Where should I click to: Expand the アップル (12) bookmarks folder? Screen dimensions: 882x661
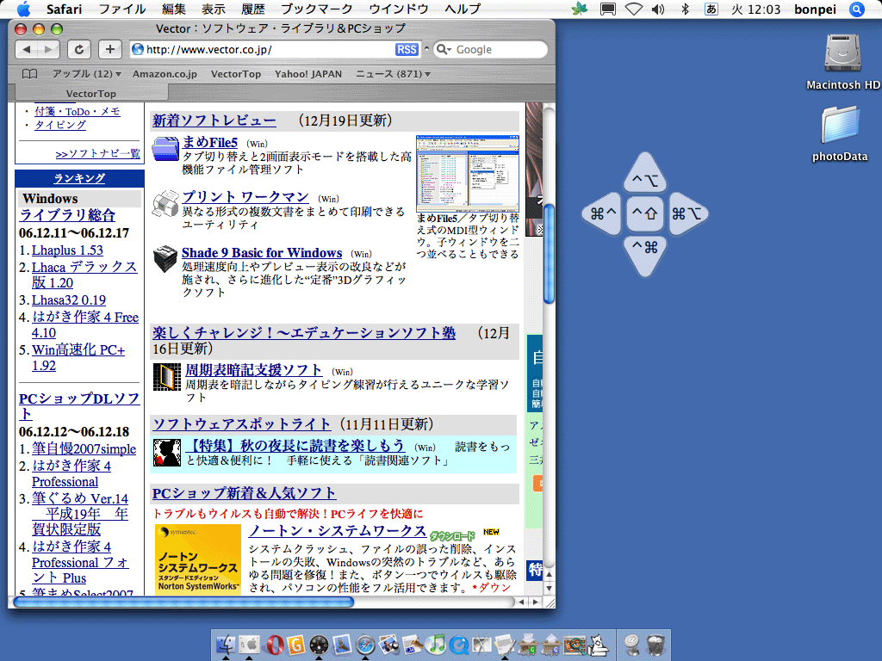(87, 74)
